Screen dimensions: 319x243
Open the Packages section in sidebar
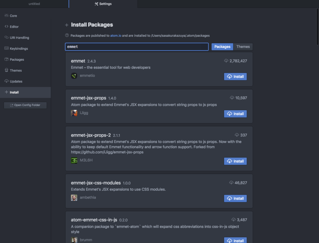pyautogui.click(x=25, y=59)
